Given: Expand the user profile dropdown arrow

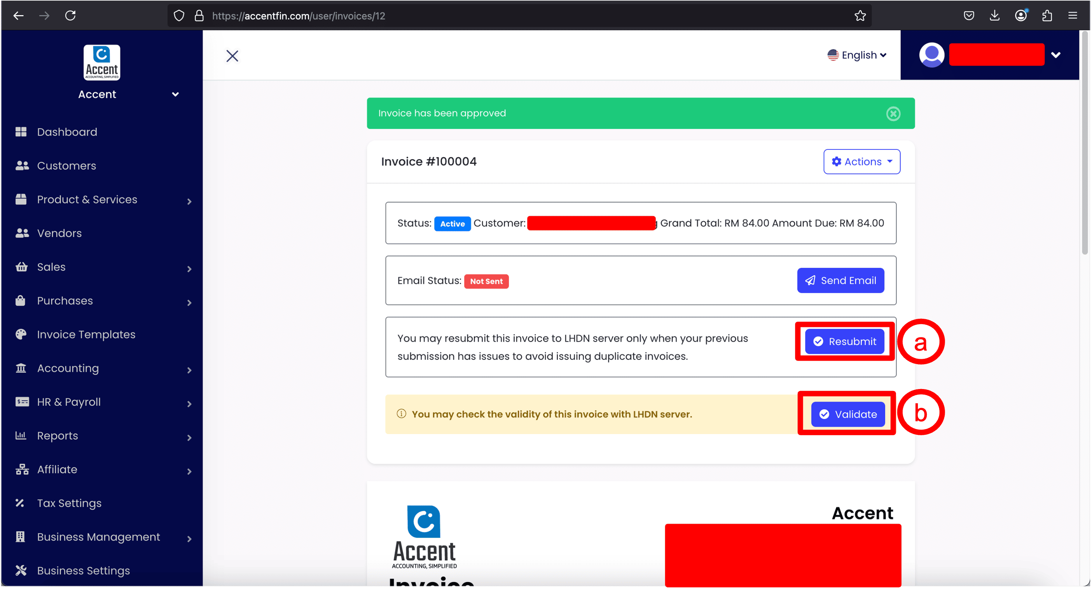Looking at the screenshot, I should pyautogui.click(x=1055, y=55).
